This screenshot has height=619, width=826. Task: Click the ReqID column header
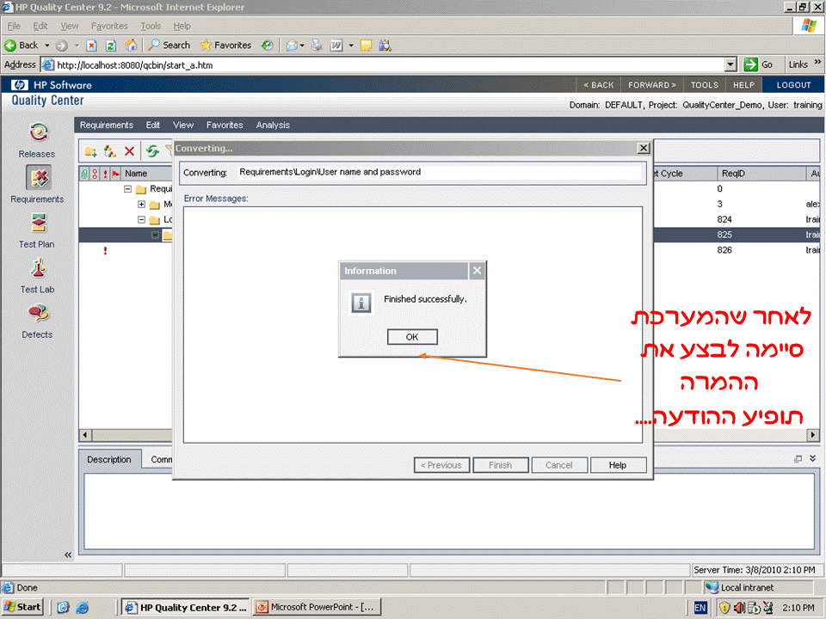[x=761, y=173]
